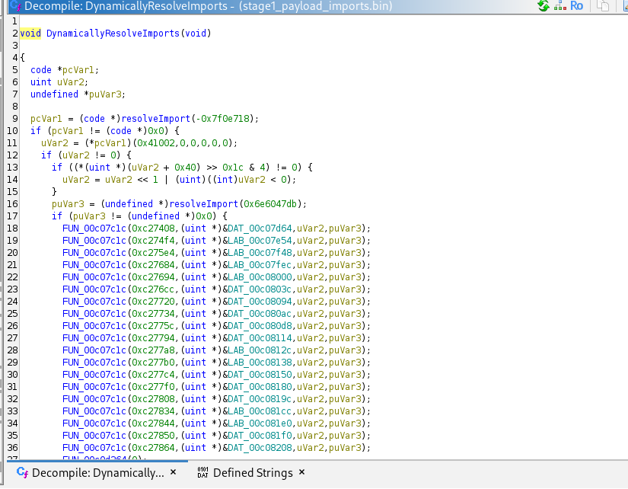The width and height of the screenshot is (628, 489).
Task: Open the DAT_00c07d64 data reference
Action: coord(260,228)
